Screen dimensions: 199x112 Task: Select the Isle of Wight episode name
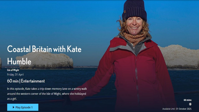(13, 70)
